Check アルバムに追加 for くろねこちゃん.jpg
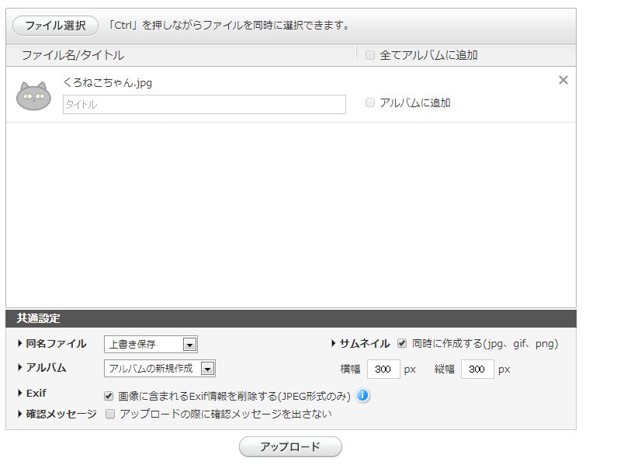This screenshot has width=617, height=465. point(370,102)
